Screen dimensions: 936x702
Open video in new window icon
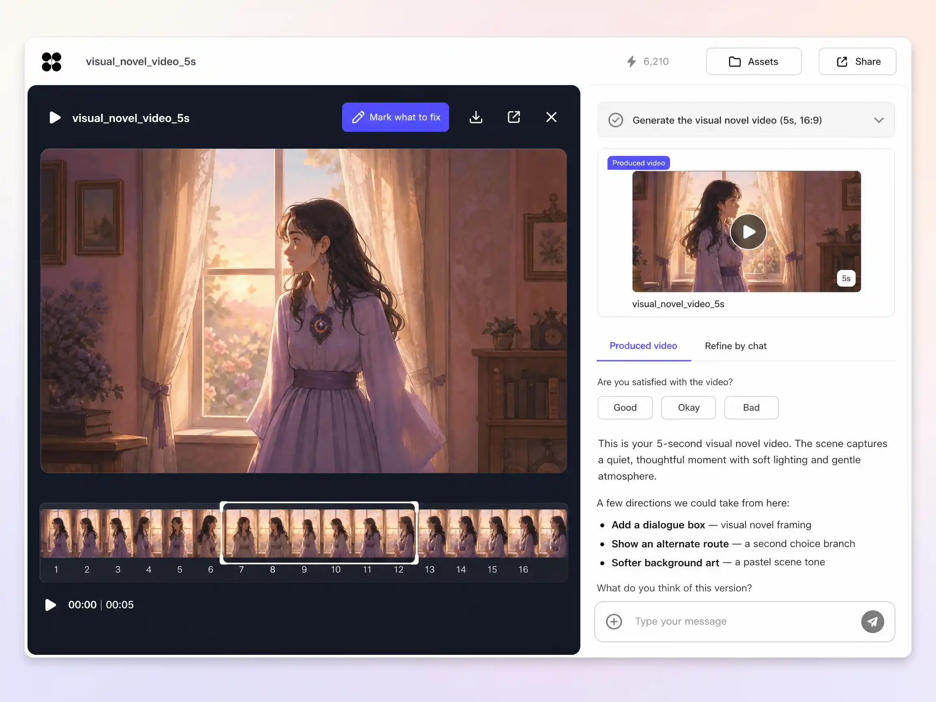(x=513, y=117)
